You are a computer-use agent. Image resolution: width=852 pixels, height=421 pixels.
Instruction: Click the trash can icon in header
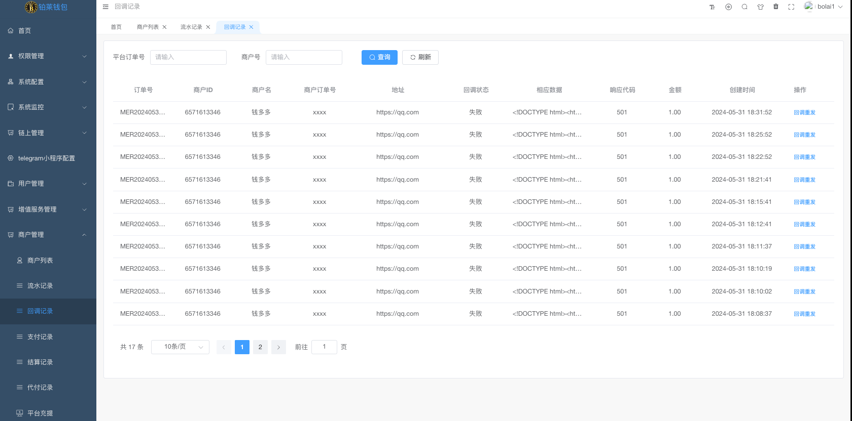coord(775,7)
